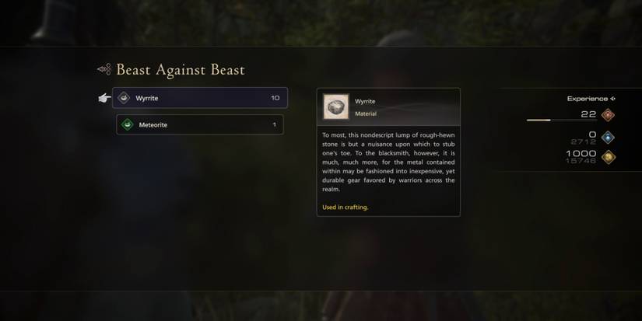
Task: Click the Used in crafting text
Action: pos(346,208)
